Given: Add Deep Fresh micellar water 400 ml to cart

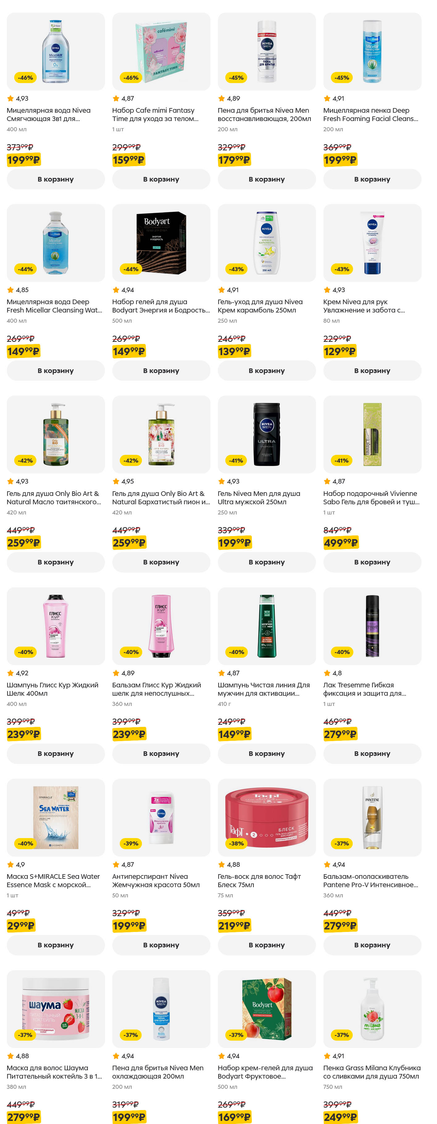Looking at the screenshot, I should [x=55, y=371].
